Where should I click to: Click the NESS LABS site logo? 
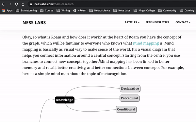(34, 23)
